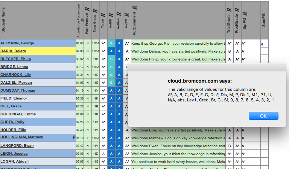Open student LEIGH, Jessica link

14,154
